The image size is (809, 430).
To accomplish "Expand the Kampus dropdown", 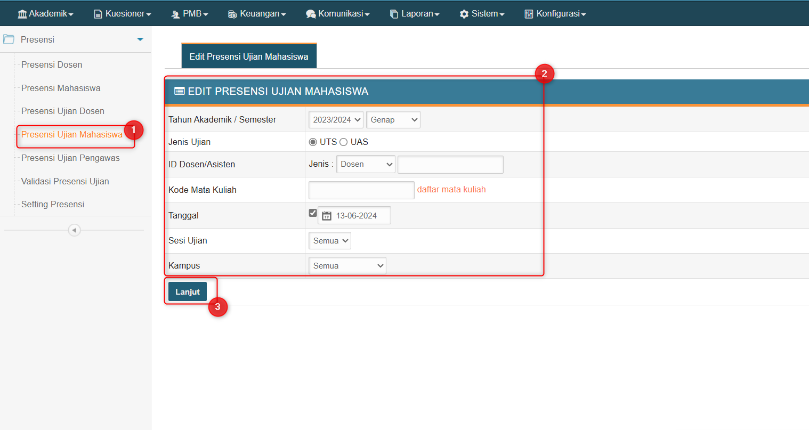I will [347, 266].
